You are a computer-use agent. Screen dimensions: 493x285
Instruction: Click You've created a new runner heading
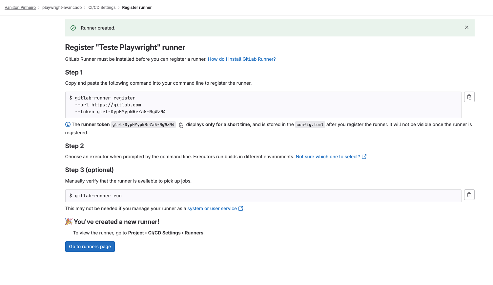[x=116, y=222]
